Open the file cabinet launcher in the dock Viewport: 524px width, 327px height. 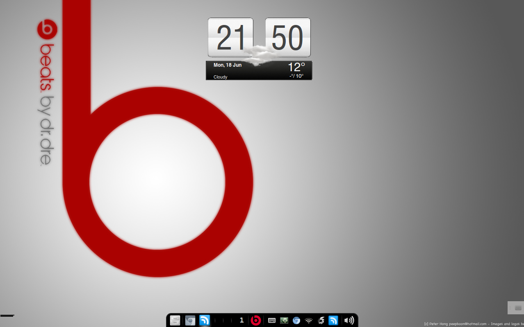(175, 320)
